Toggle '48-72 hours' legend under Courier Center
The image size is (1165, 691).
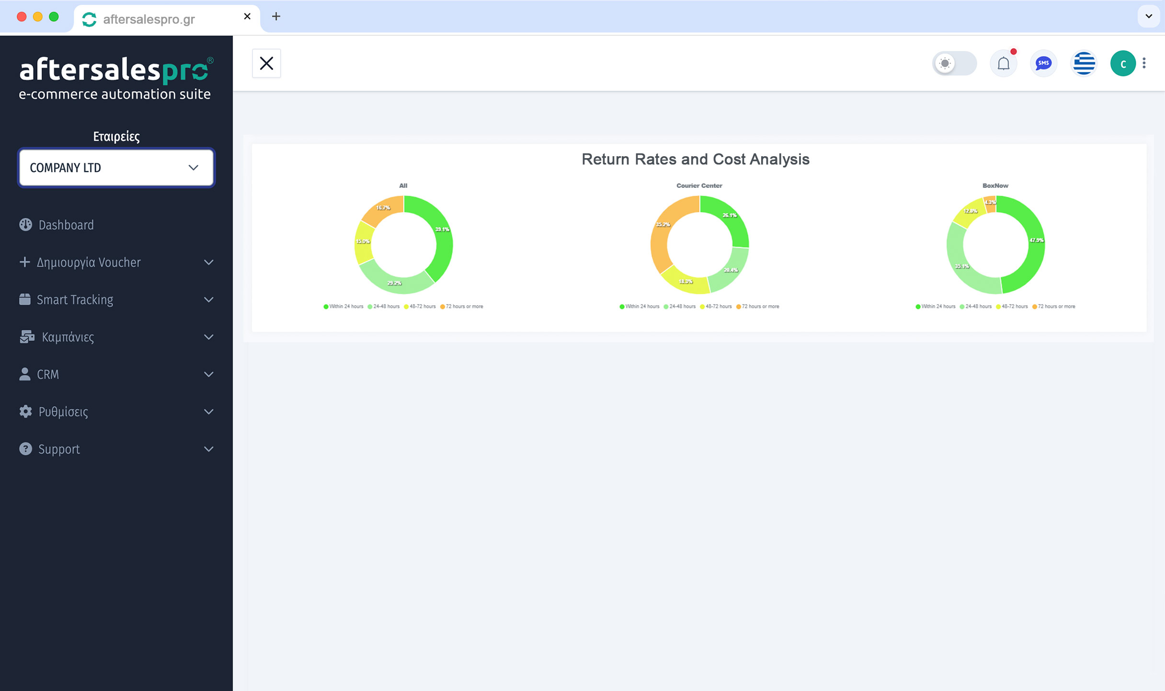click(716, 307)
